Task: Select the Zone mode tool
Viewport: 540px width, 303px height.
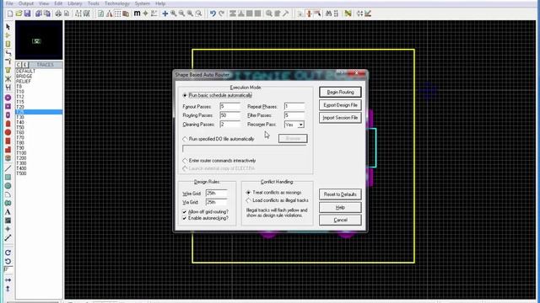Action: click(x=8, y=70)
